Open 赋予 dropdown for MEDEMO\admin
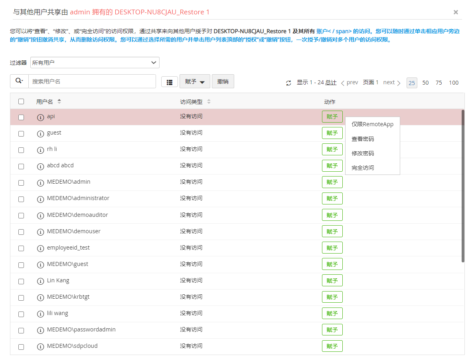Screen dimensions: 472x359 pos(332,182)
